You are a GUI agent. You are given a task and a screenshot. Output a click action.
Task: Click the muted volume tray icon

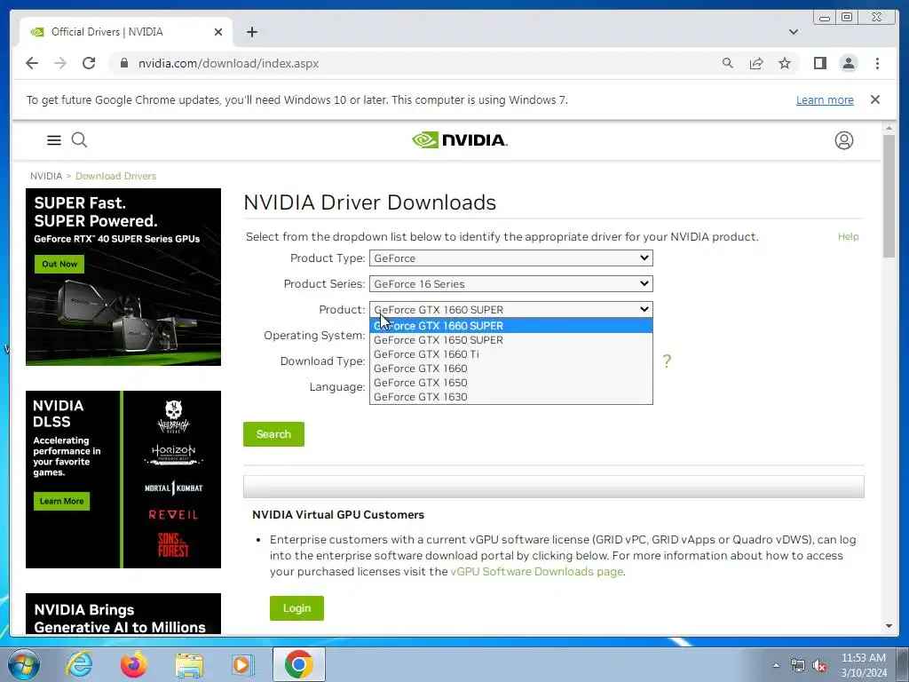point(819,666)
